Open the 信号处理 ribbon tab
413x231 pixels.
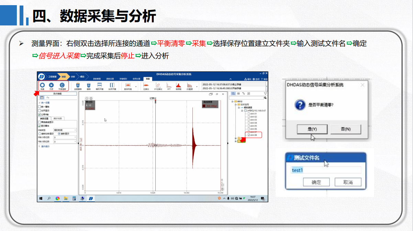click(136, 79)
